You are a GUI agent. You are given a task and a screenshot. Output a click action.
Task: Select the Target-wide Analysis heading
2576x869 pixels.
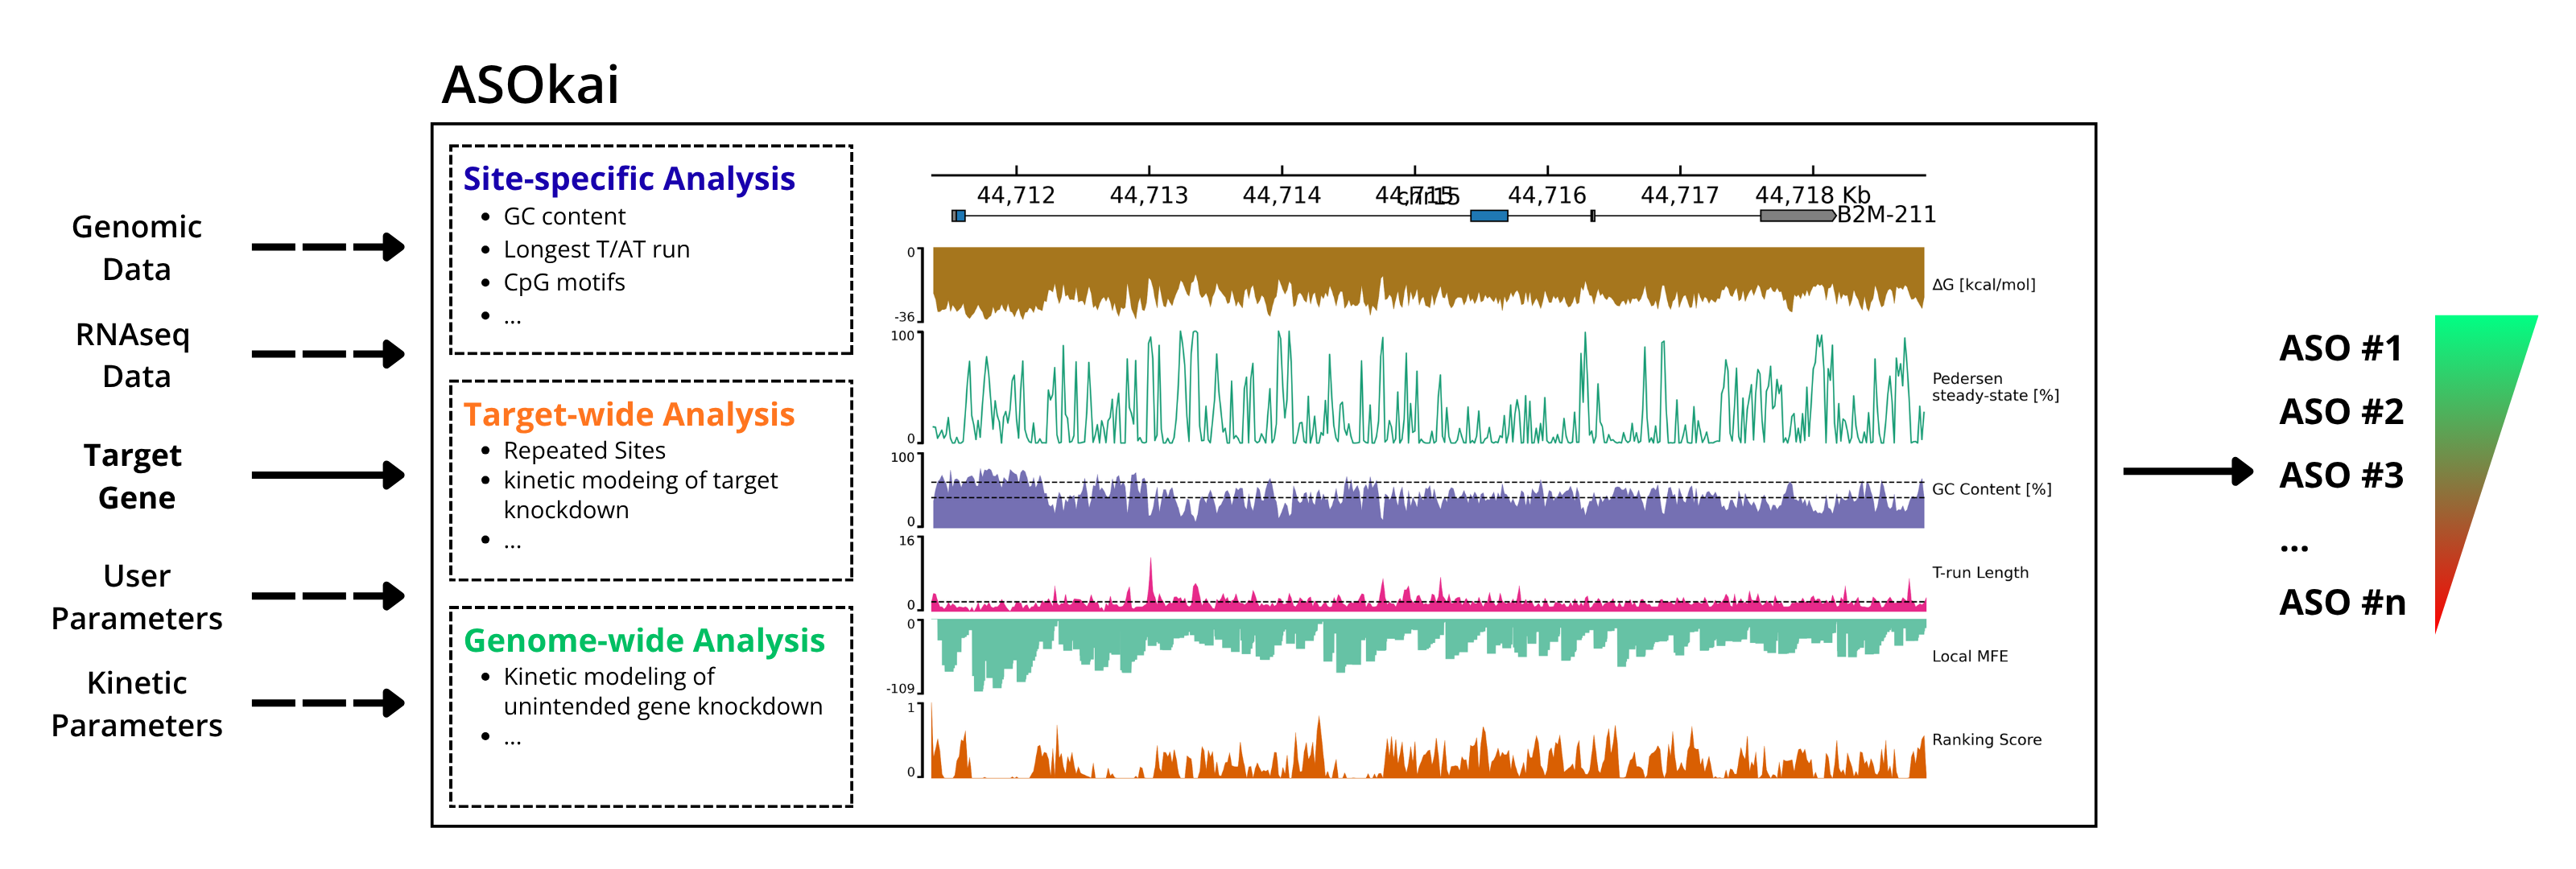pyautogui.click(x=629, y=414)
